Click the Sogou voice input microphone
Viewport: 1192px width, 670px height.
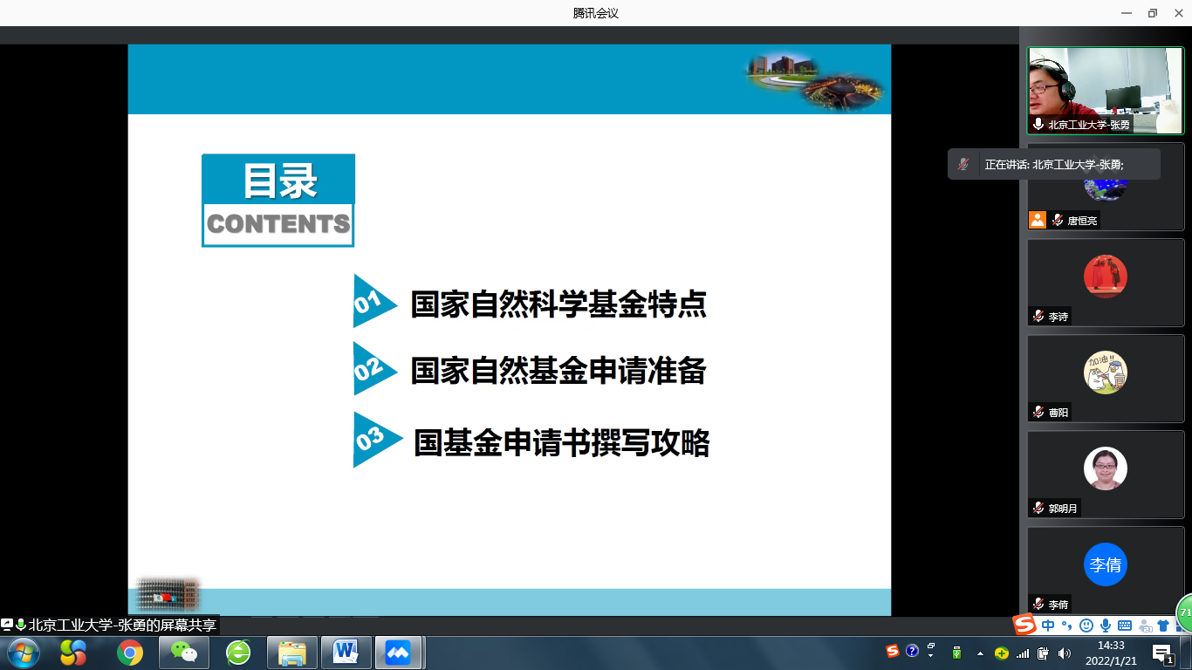point(1106,626)
